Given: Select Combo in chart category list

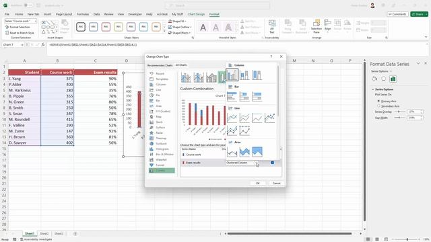Looking at the screenshot, I should (x=162, y=170).
